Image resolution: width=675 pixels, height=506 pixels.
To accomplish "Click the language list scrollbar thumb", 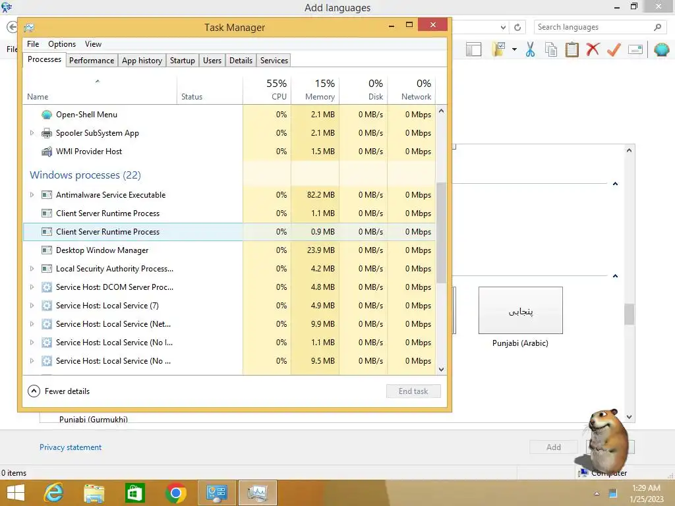I will tap(629, 314).
